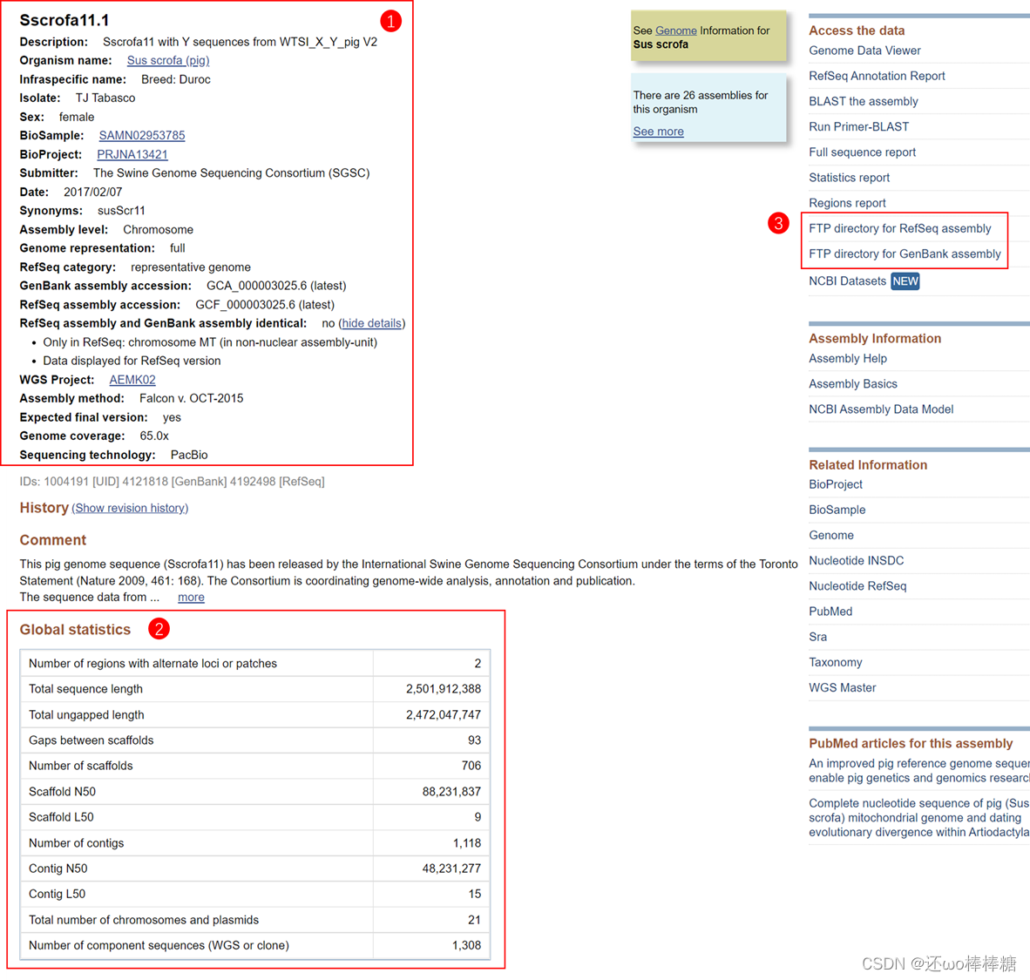Open Assembly Basics
1030x980 pixels.
[x=852, y=384]
